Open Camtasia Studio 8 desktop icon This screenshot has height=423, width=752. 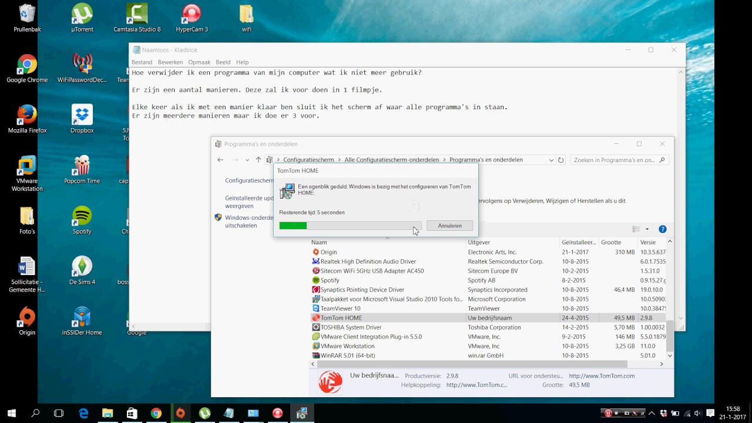[137, 18]
